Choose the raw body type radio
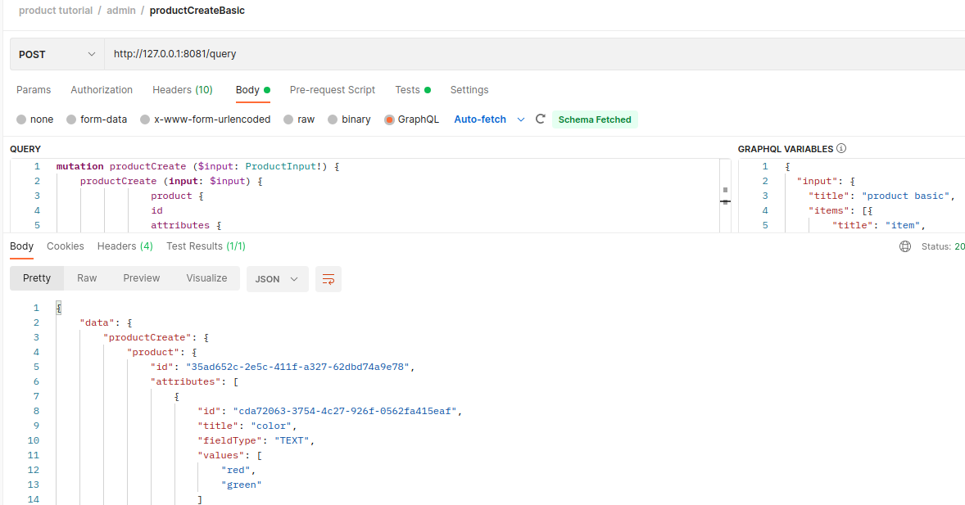 288,119
